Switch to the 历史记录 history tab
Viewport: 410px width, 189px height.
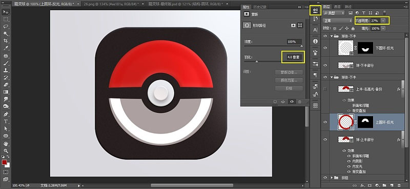tap(259, 7)
